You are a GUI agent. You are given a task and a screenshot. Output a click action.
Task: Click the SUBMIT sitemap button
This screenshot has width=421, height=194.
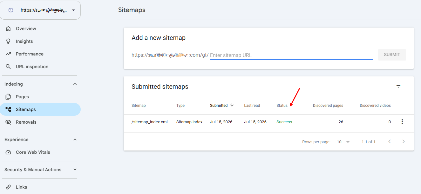point(392,55)
